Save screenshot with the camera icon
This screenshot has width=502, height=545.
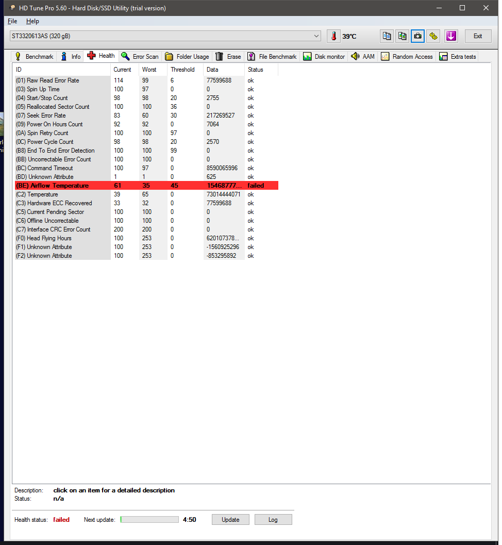pyautogui.click(x=417, y=36)
